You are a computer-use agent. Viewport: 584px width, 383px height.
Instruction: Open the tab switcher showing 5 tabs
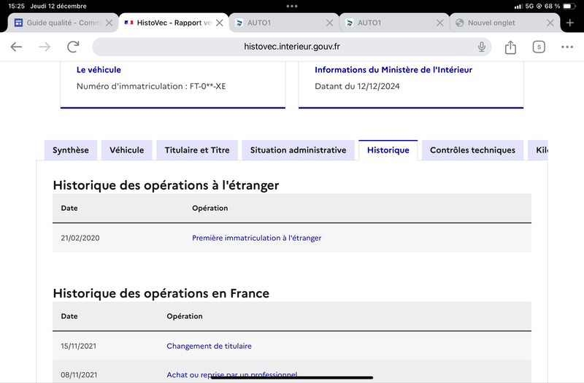tap(539, 47)
